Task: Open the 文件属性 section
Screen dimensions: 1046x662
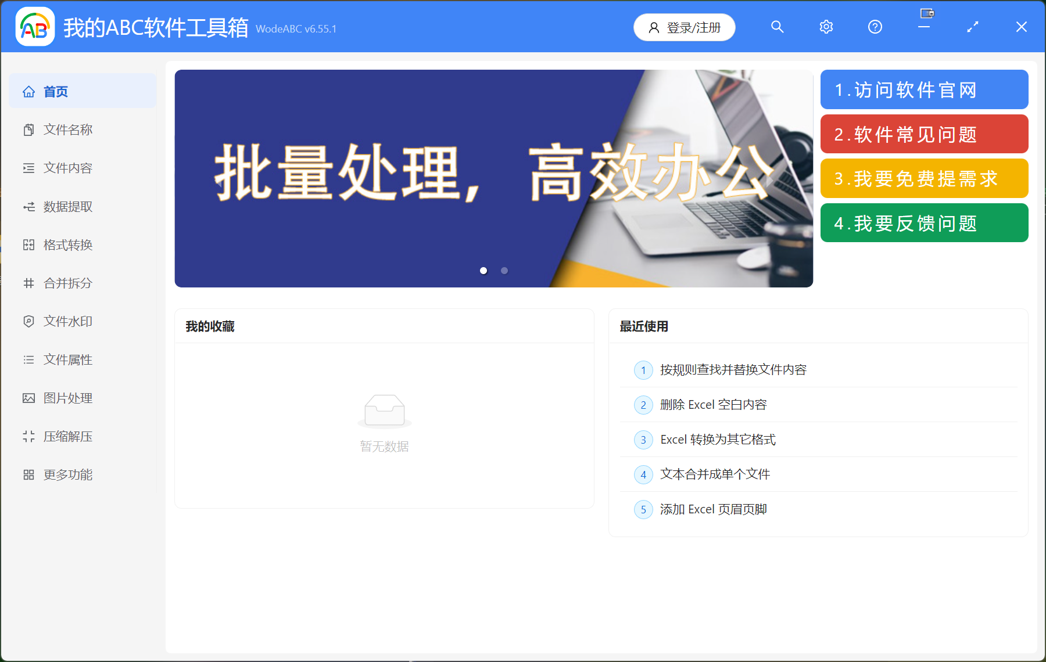Action: (67, 359)
